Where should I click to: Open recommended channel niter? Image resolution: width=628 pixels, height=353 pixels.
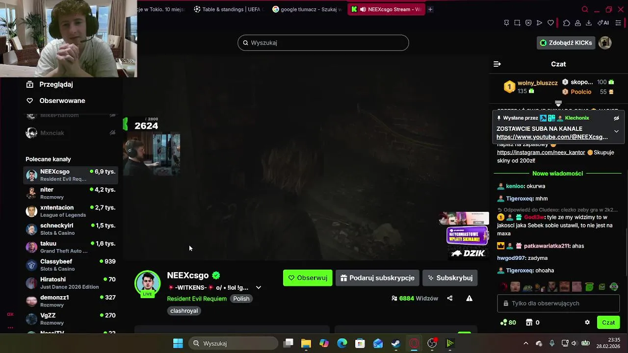[x=71, y=193]
